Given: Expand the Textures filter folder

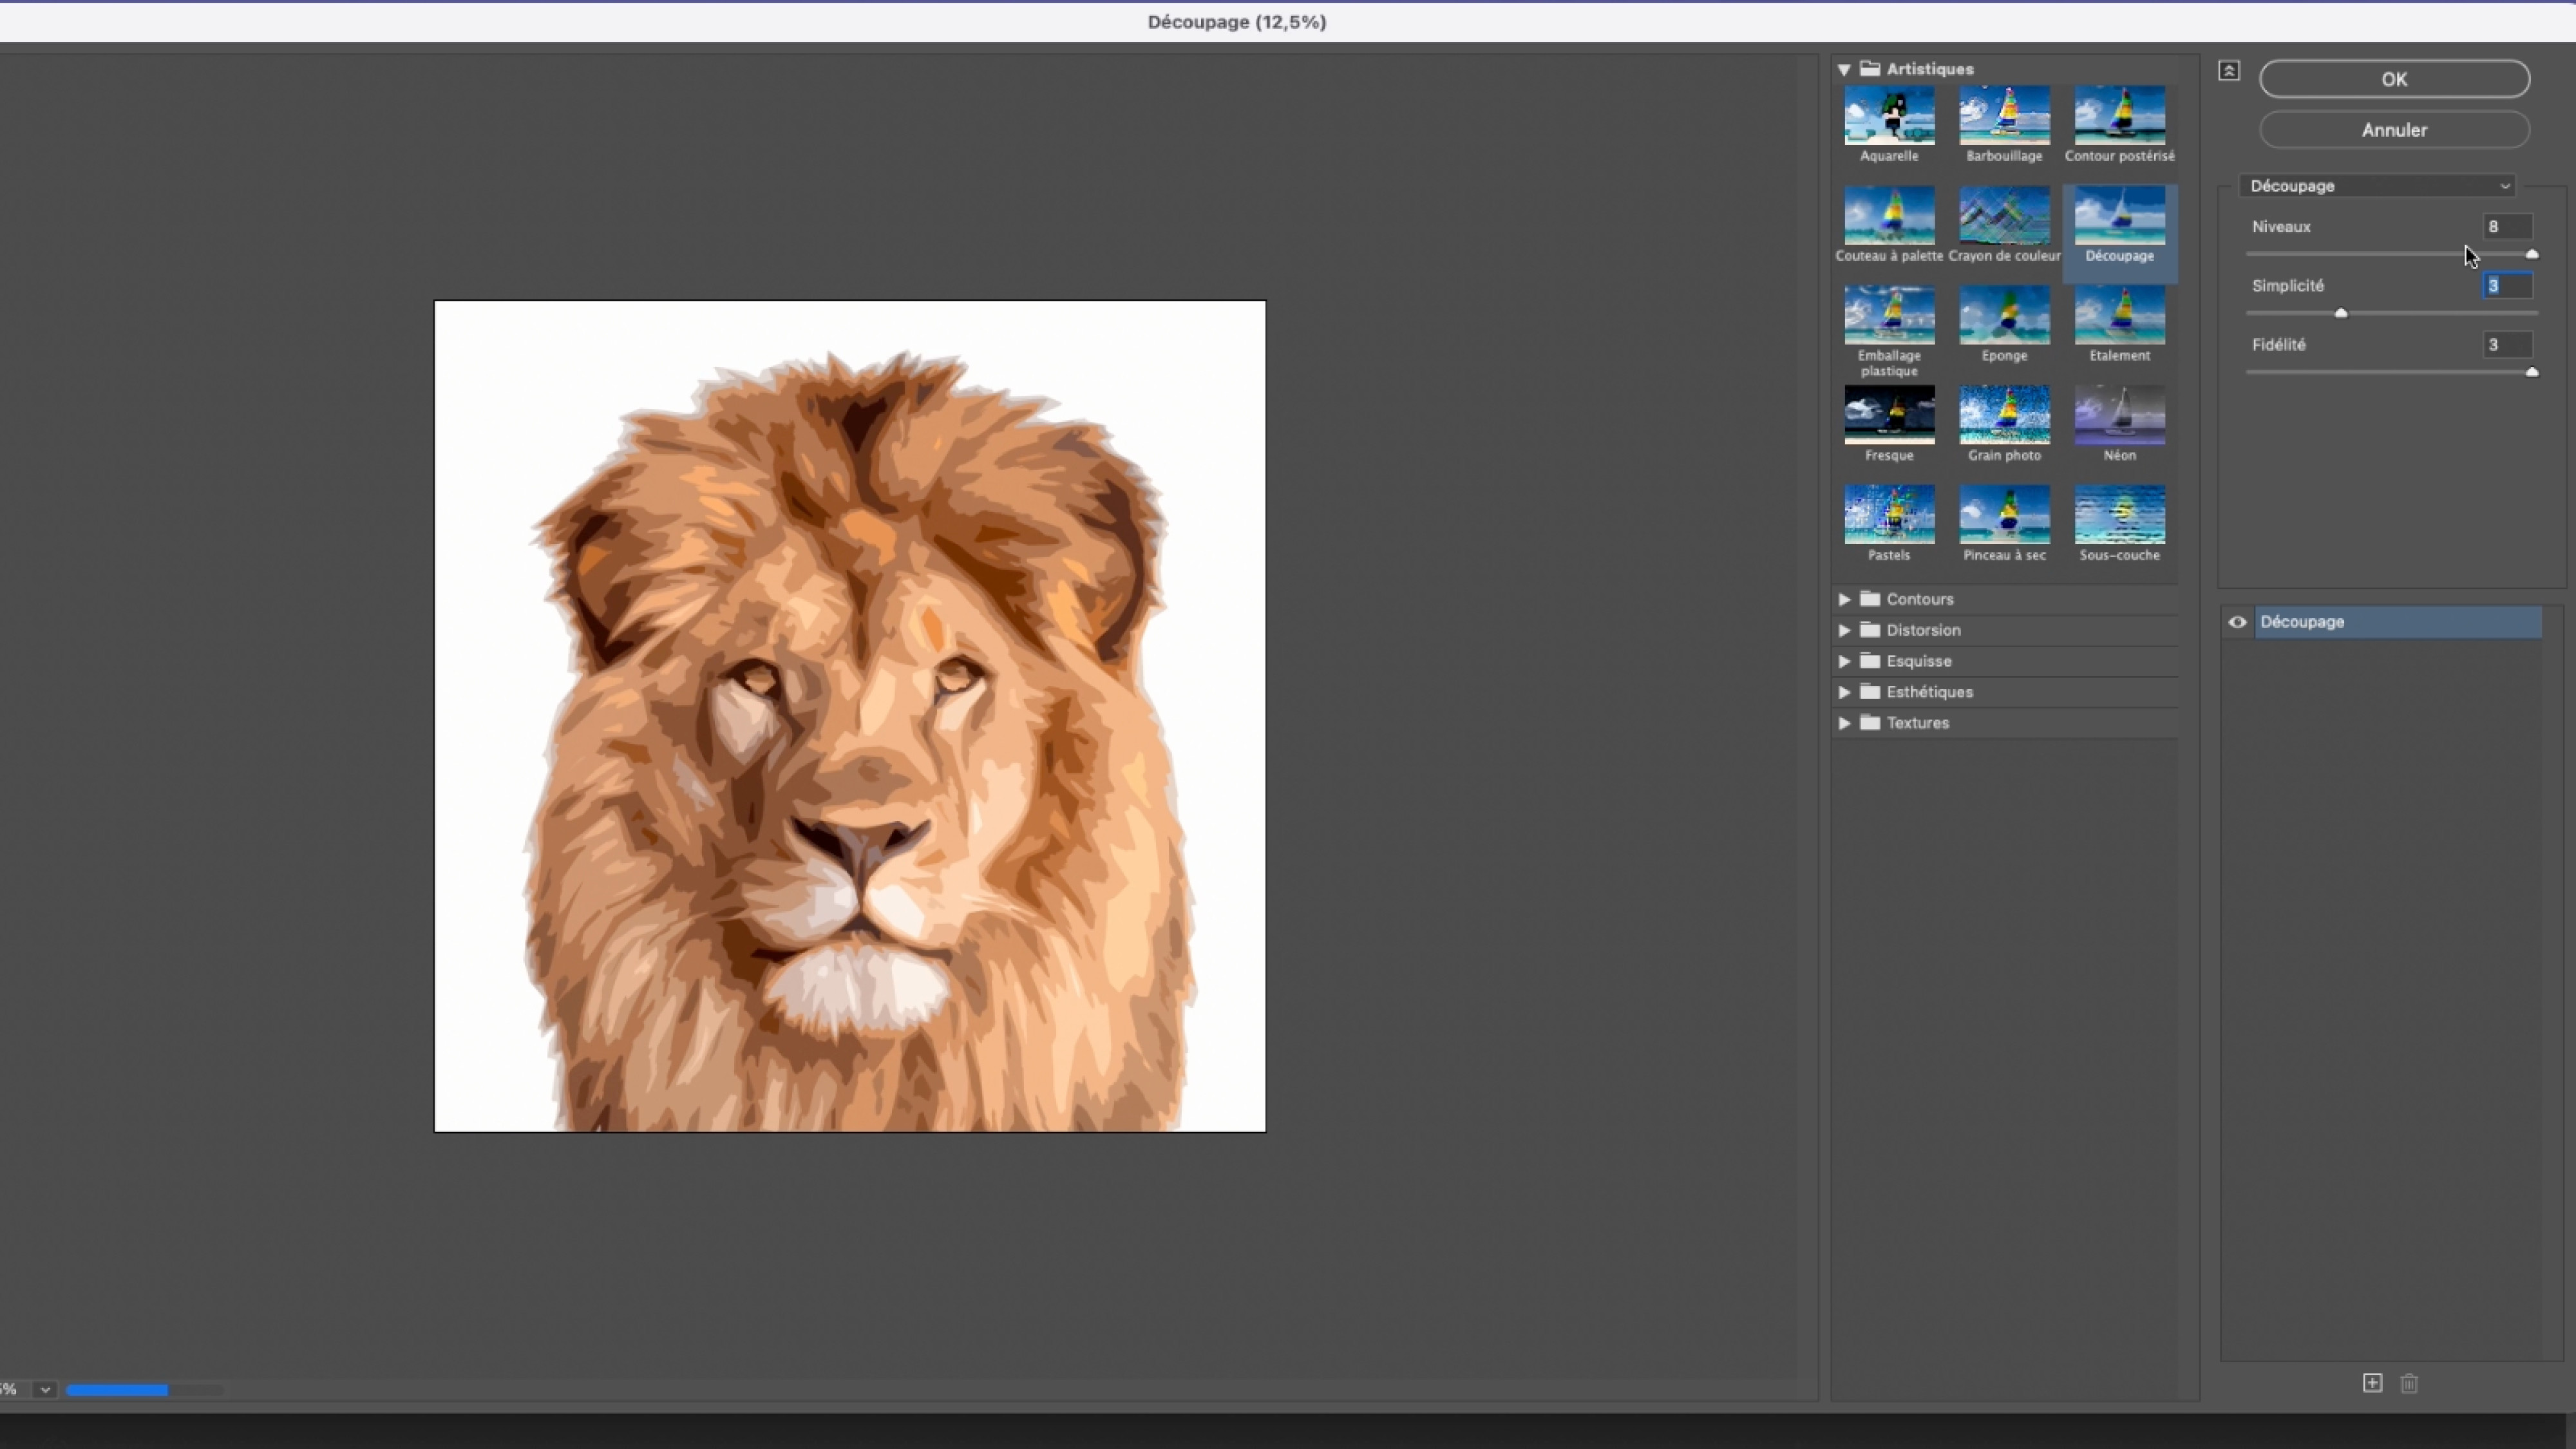Looking at the screenshot, I should [1844, 723].
